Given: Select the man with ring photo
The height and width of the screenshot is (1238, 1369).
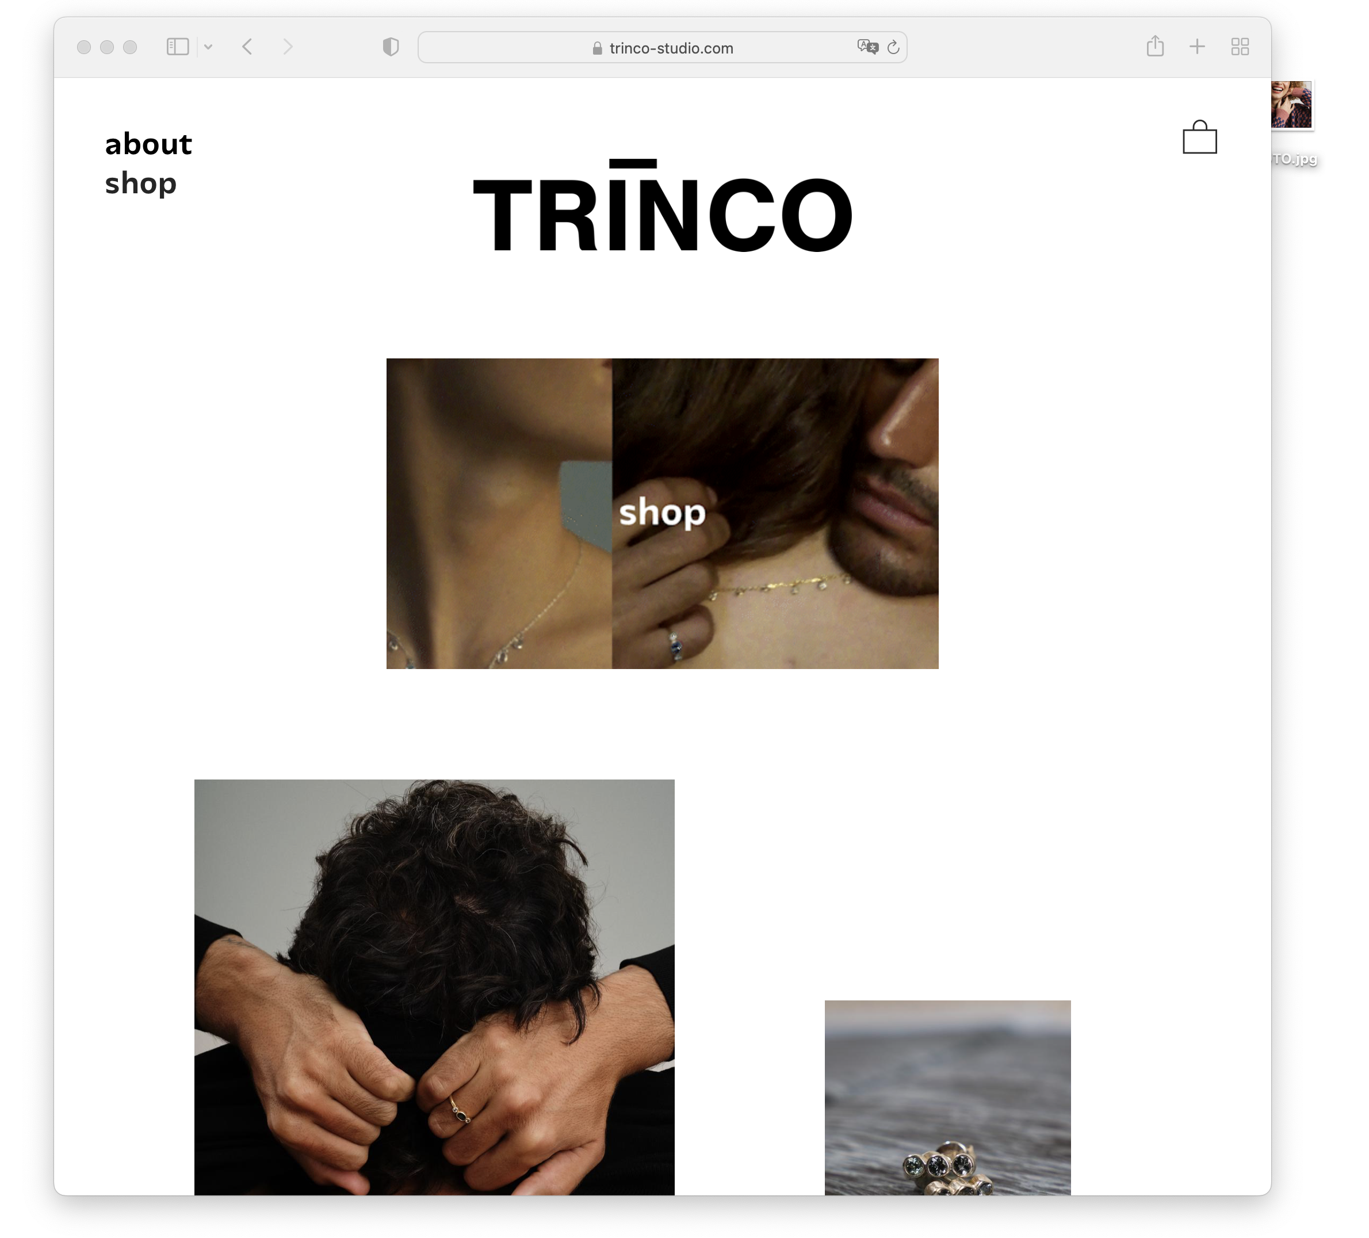Looking at the screenshot, I should pyautogui.click(x=434, y=986).
